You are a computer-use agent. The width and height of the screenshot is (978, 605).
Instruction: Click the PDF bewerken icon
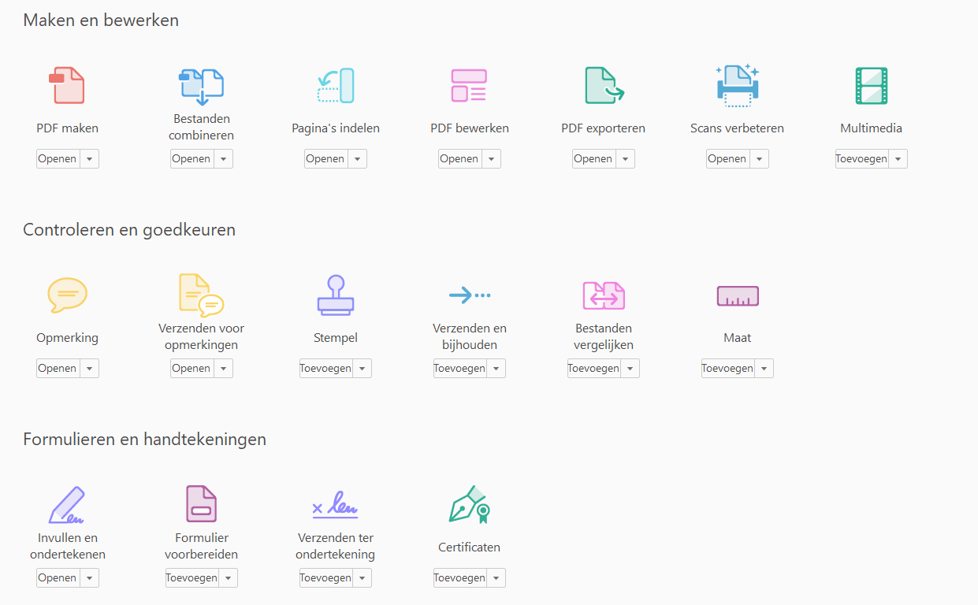coord(469,86)
